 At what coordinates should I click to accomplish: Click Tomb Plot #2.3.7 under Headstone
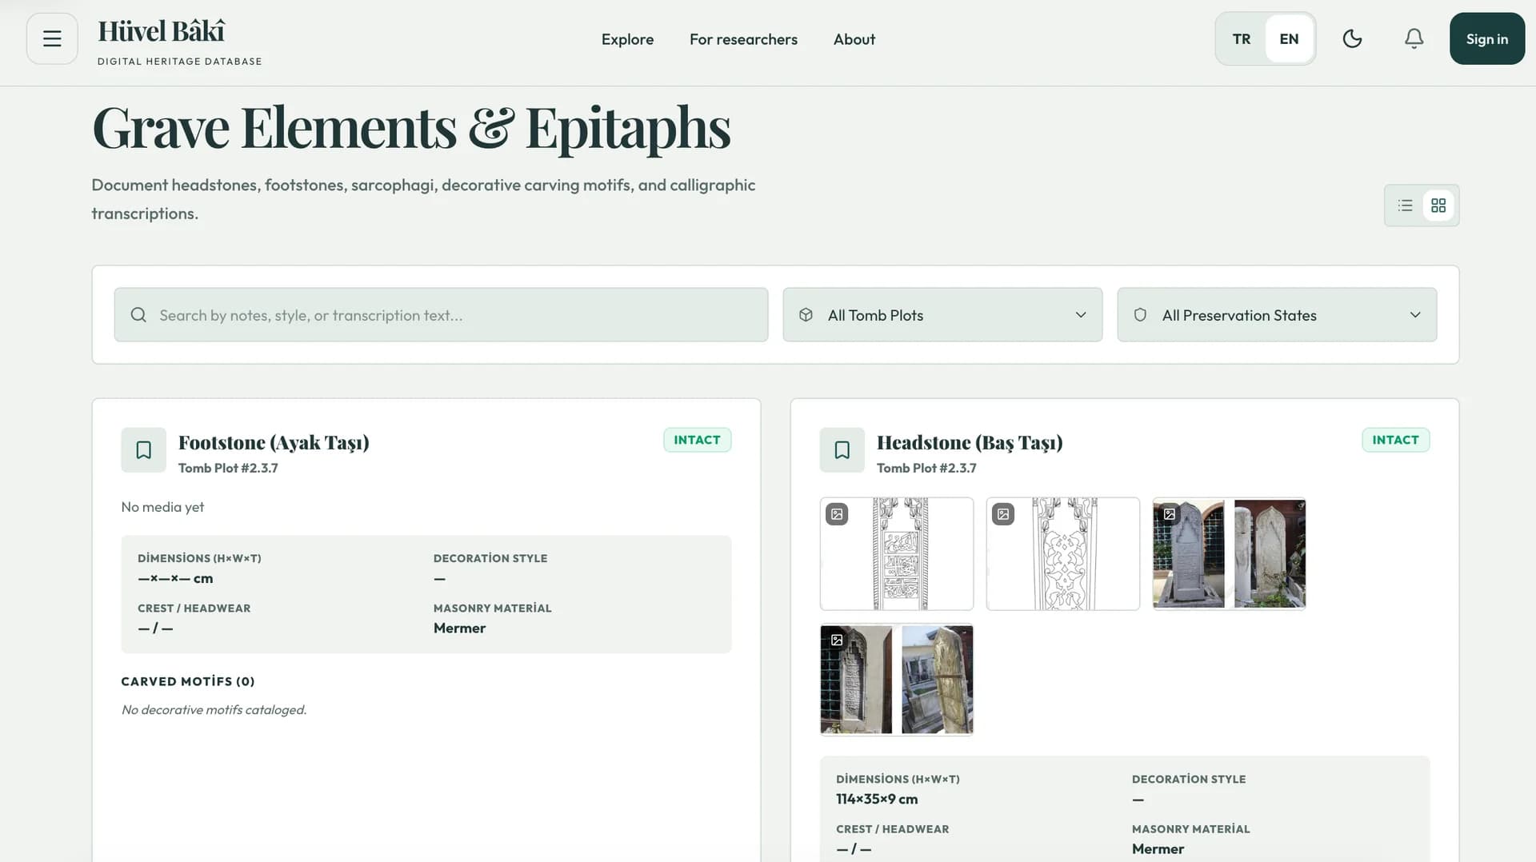click(926, 468)
